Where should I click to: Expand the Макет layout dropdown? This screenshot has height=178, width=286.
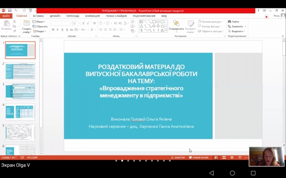coord(40,21)
